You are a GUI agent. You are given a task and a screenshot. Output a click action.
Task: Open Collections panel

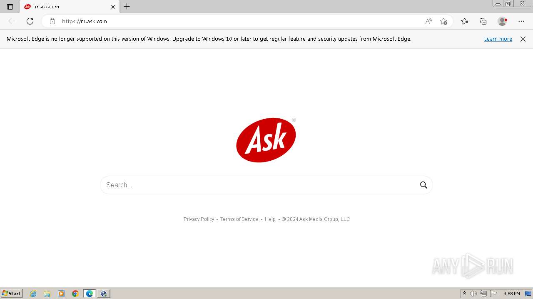(483, 21)
